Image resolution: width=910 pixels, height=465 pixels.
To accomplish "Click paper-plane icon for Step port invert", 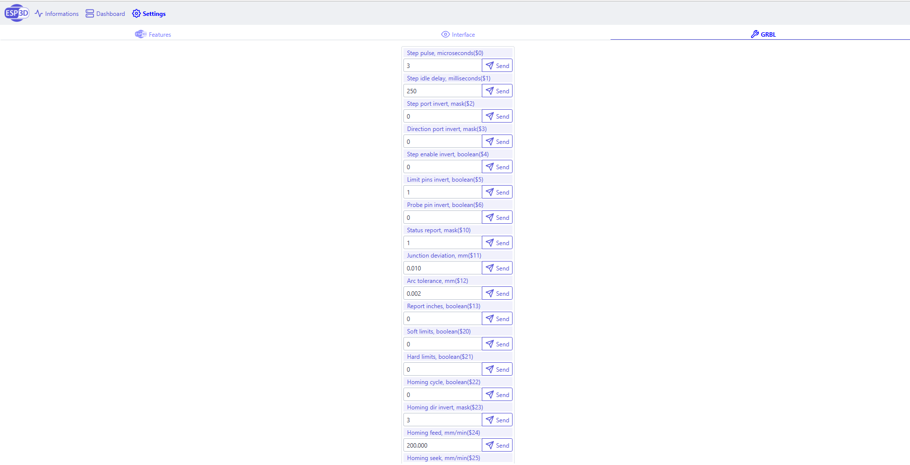I will tap(490, 116).
